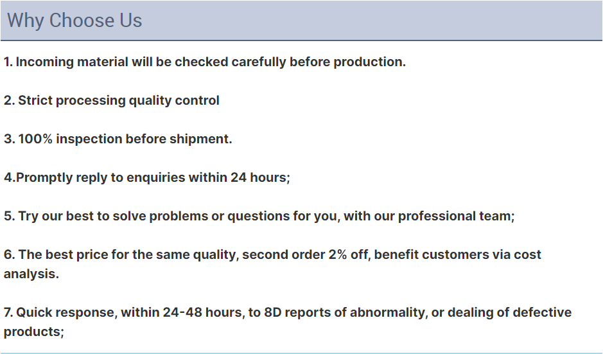This screenshot has height=354, width=603.
Task: Click the "Strict processing quality control" line
Action: click(x=118, y=101)
